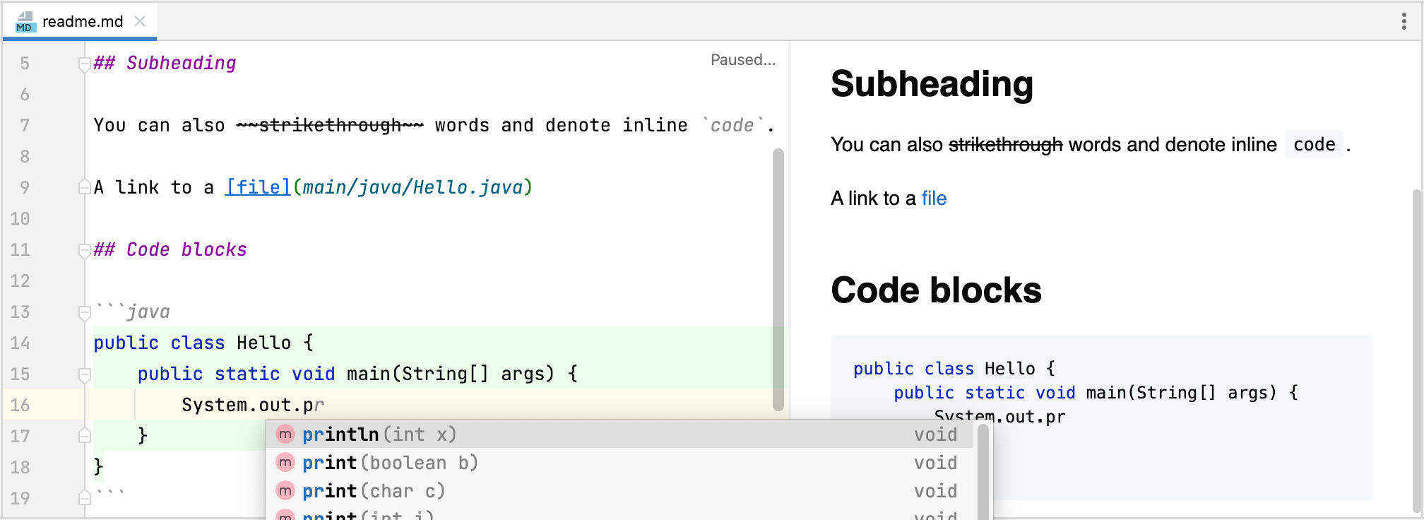The image size is (1424, 520).
Task: Collapse the Code blocks heading fold marker
Action: tap(84, 250)
